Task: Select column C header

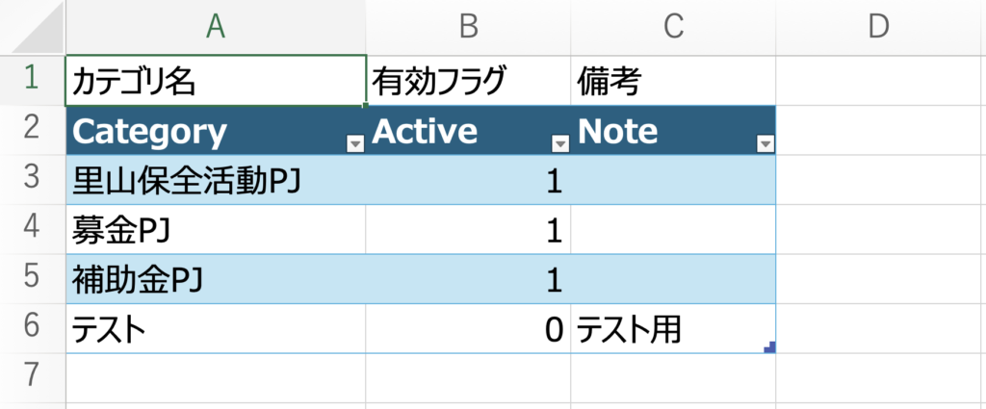Action: (673, 28)
